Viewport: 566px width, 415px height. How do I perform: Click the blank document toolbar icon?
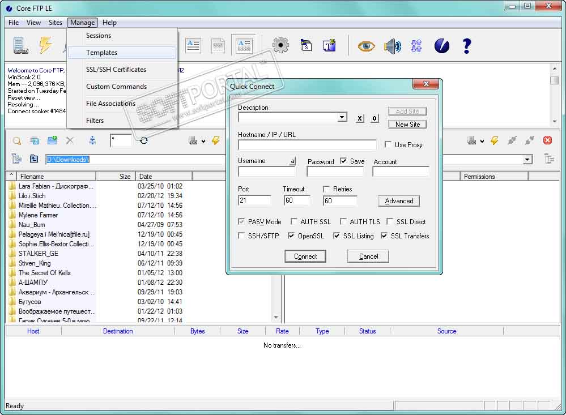(218, 45)
